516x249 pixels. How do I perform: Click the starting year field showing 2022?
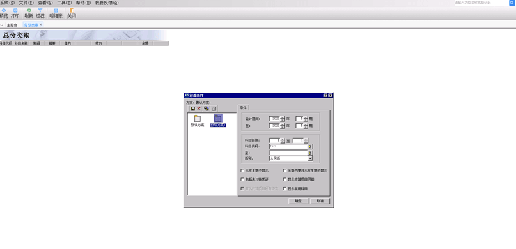point(274,119)
